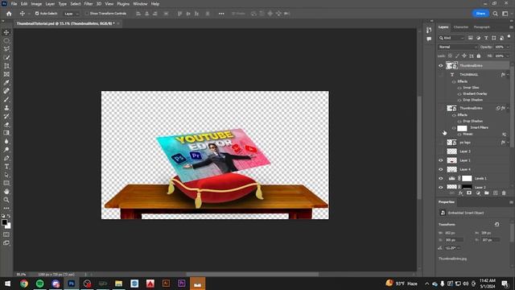Toggle Quick Mask mode icon
This screenshot has height=290, width=515.
[x=6, y=234]
